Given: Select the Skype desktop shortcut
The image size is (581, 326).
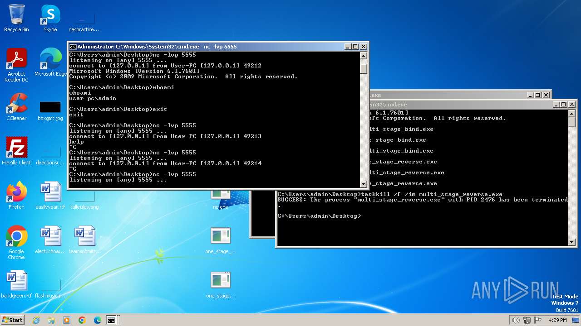Looking at the screenshot, I should (x=50, y=18).
